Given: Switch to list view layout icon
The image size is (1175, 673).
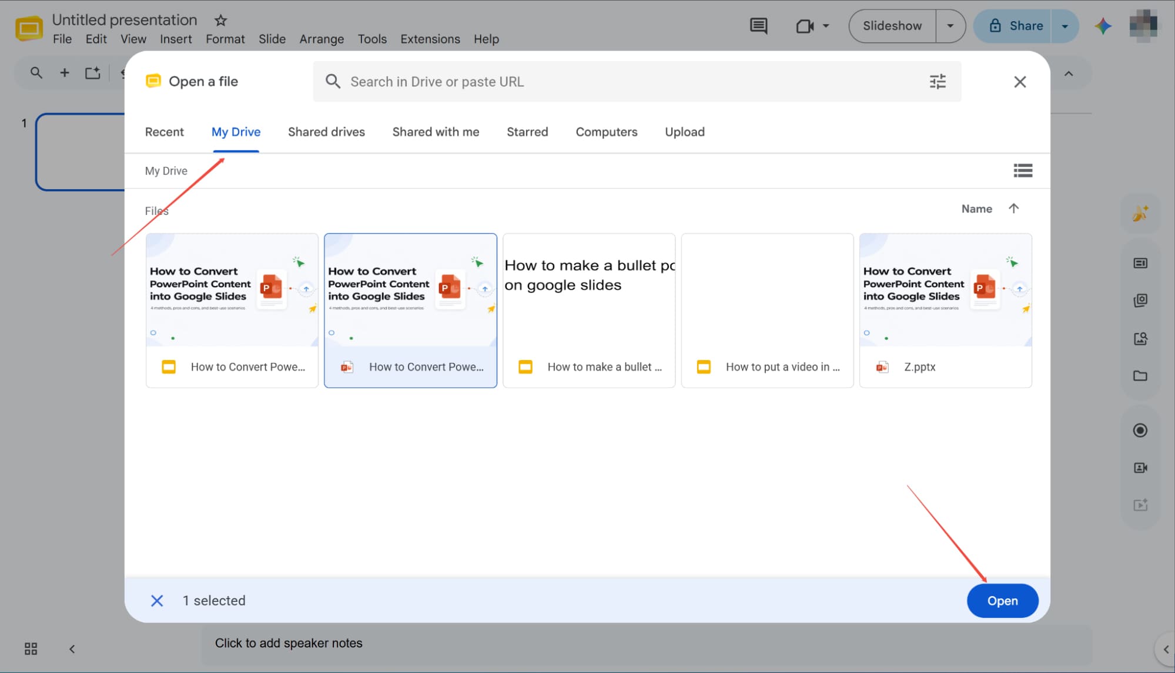Looking at the screenshot, I should click(1023, 170).
